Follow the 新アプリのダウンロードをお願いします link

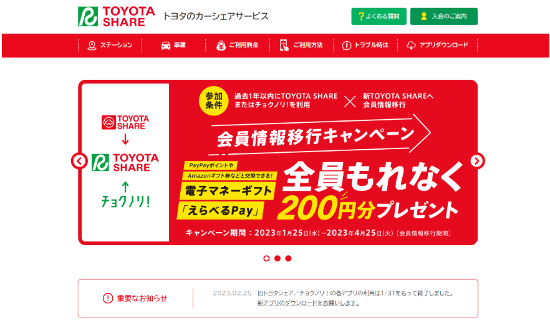click(308, 303)
